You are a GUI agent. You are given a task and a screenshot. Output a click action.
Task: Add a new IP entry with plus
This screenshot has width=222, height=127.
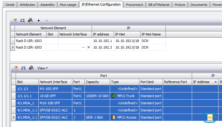pyautogui.click(x=39, y=21)
